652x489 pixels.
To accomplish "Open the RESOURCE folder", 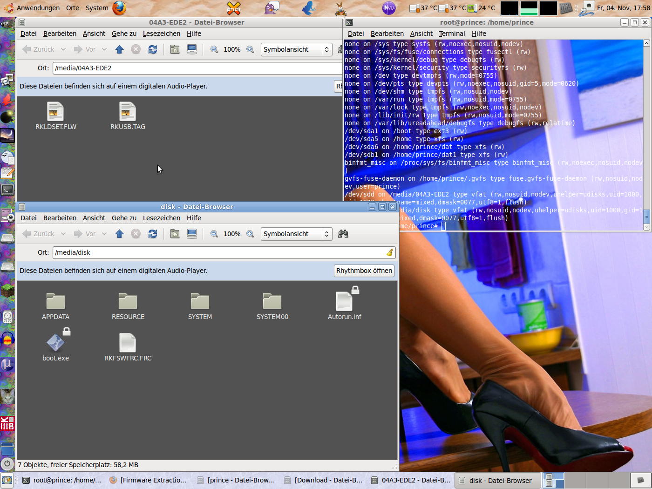I will [128, 306].
